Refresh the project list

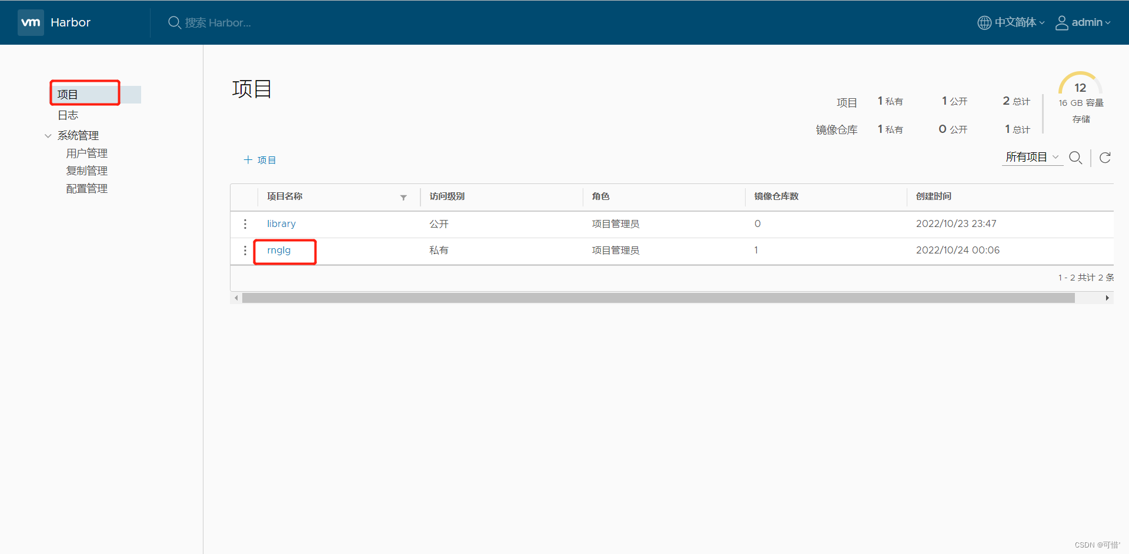pos(1105,158)
